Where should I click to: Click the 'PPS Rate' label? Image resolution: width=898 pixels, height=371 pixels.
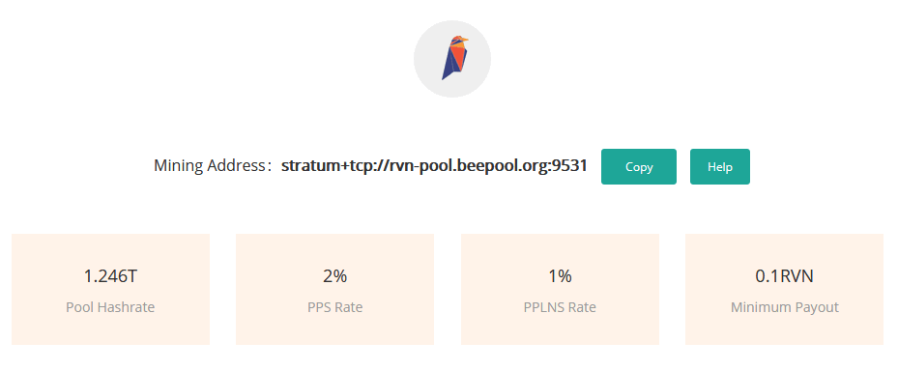point(335,307)
